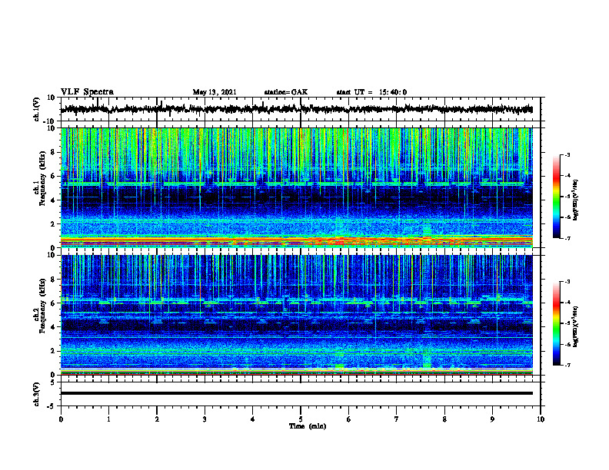Click the time axis tick label "1"

click(x=108, y=419)
